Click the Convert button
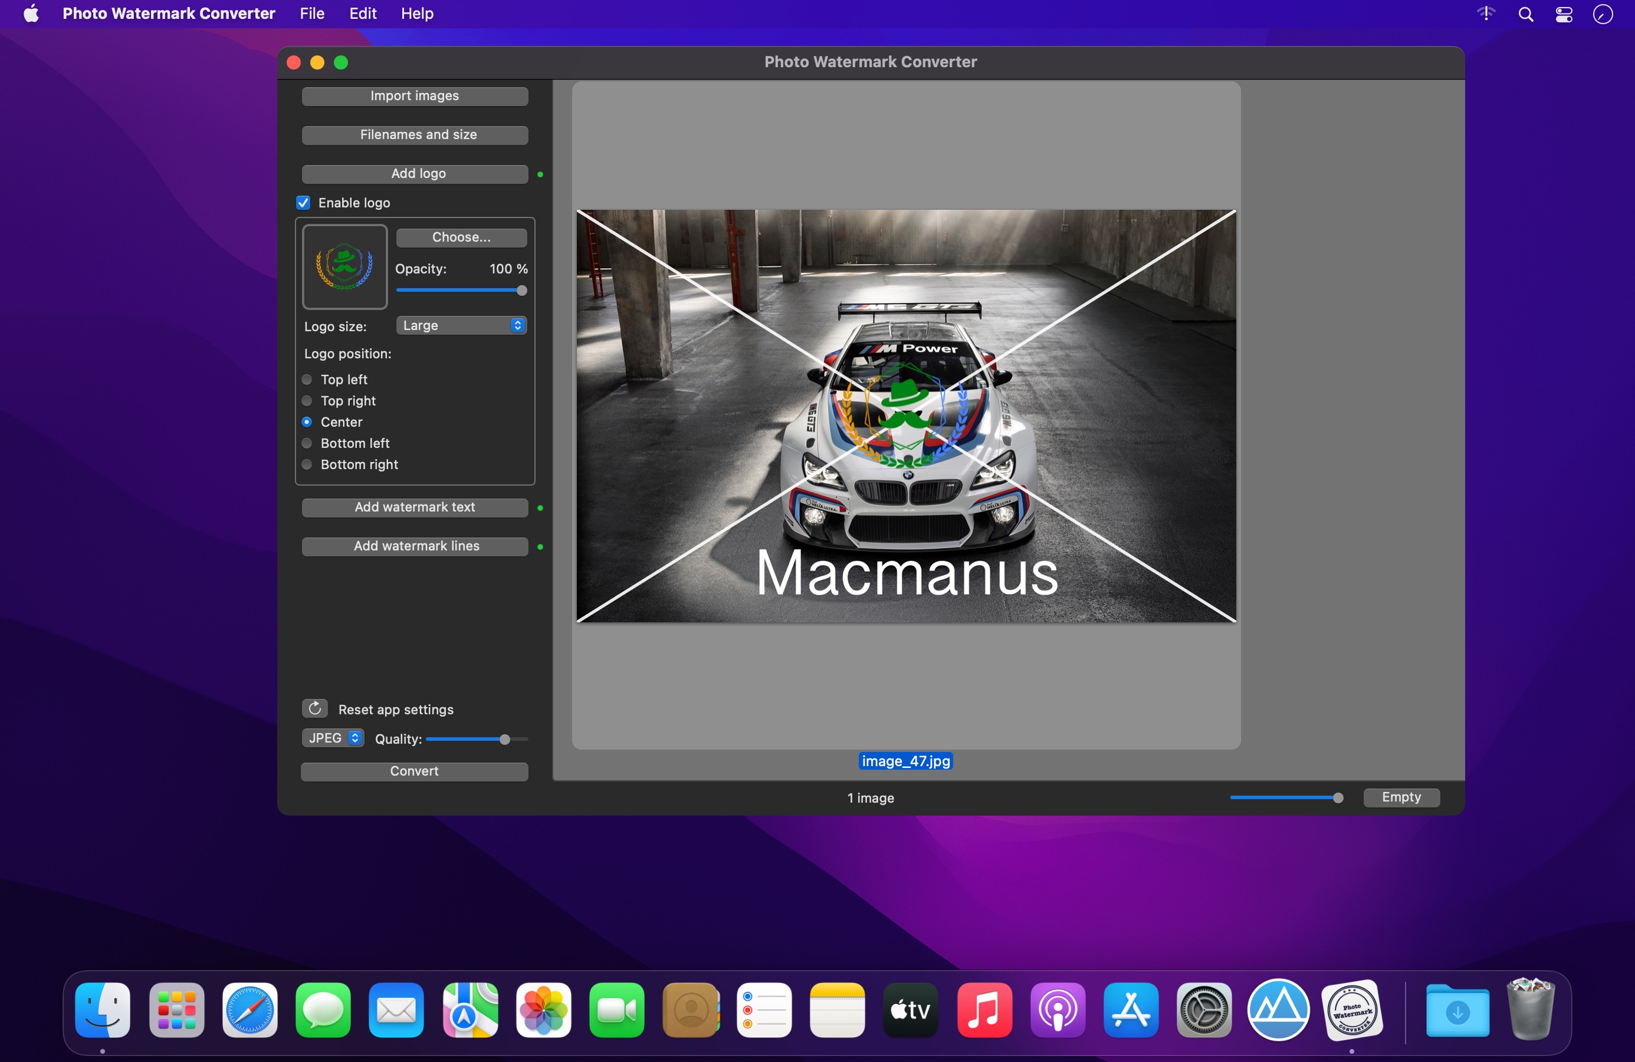1635x1062 pixels. tap(414, 771)
